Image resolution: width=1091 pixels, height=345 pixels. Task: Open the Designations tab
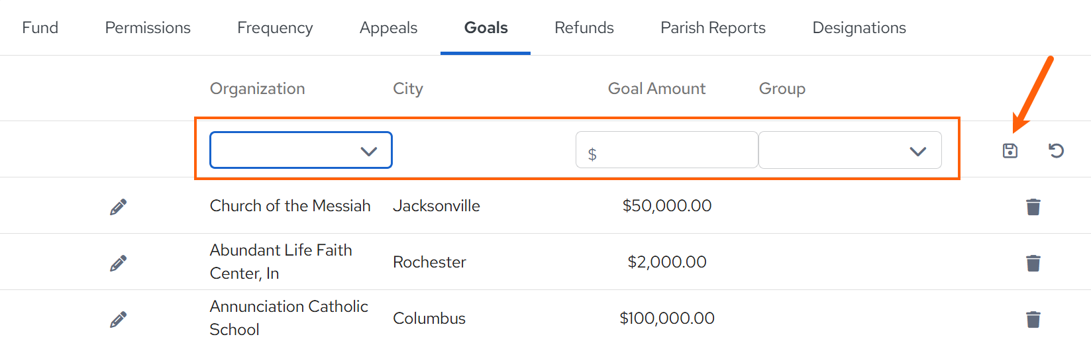point(859,28)
